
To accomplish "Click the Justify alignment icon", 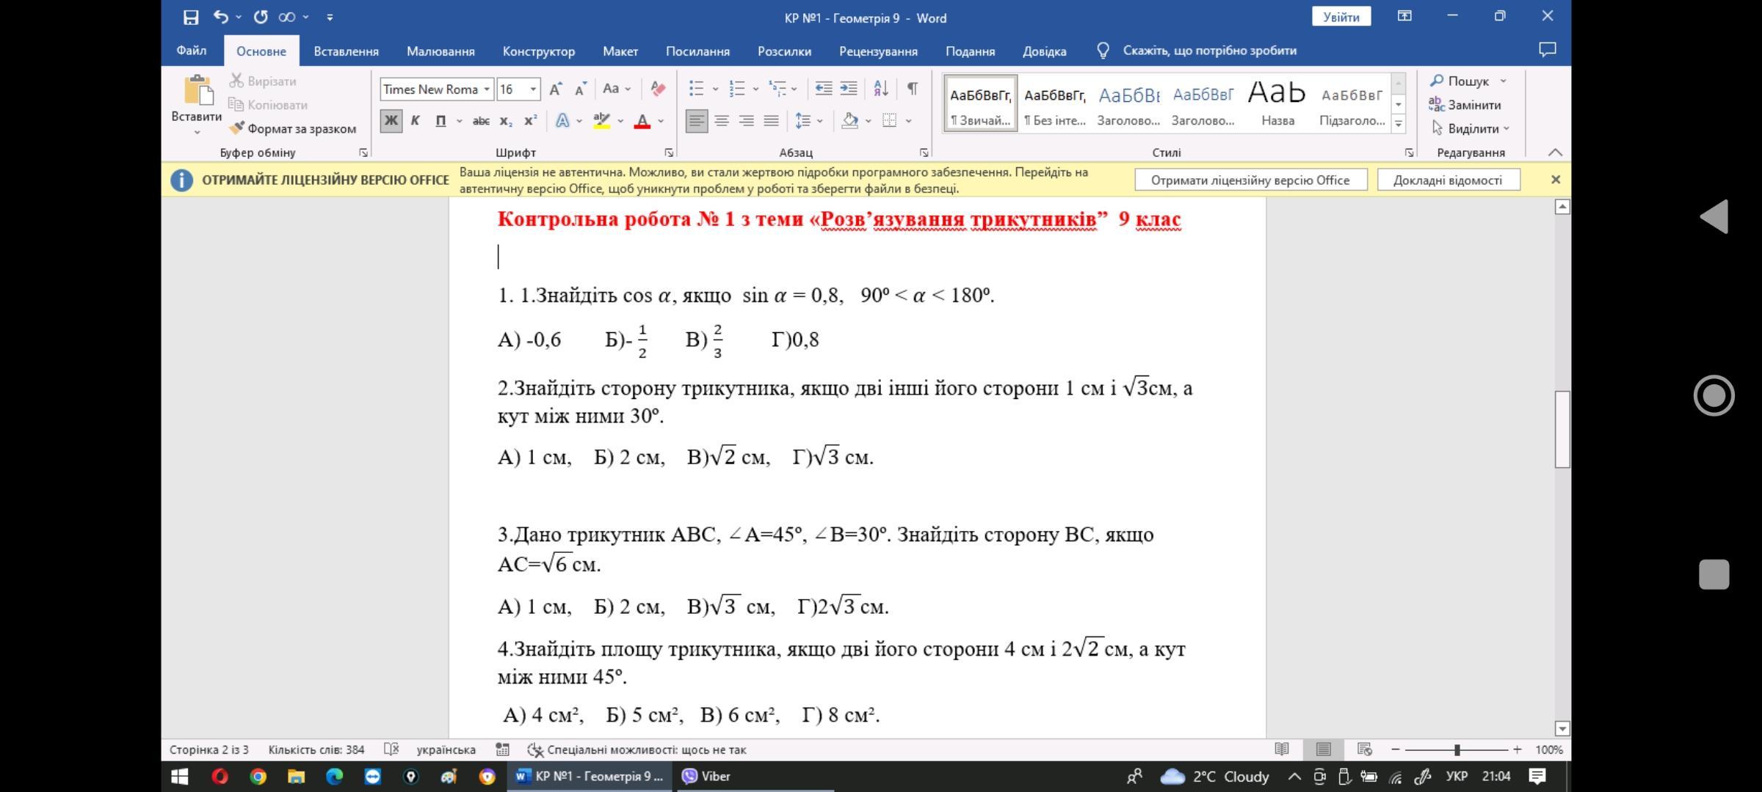I will pos(771,121).
